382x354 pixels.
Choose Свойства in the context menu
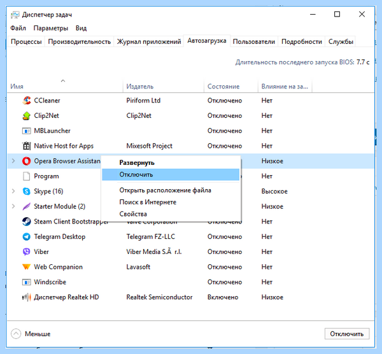[171, 214]
